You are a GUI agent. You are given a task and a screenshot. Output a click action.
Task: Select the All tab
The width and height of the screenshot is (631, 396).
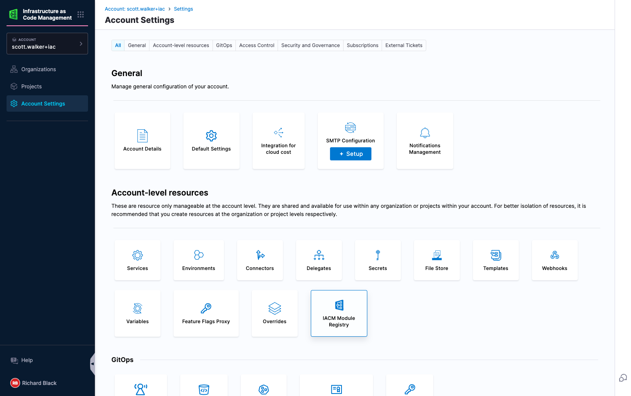118,45
